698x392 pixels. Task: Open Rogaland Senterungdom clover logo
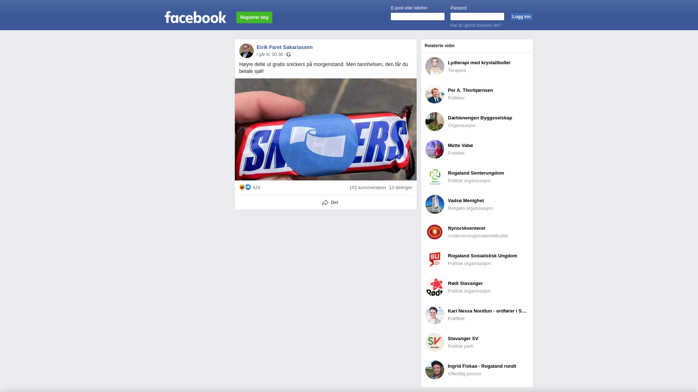tap(435, 177)
